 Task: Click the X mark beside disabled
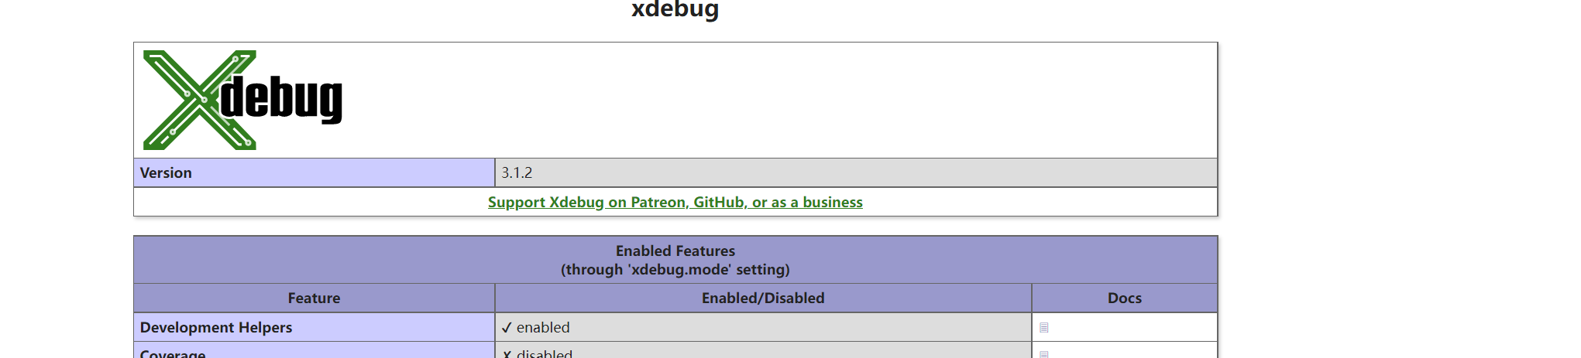pos(507,354)
